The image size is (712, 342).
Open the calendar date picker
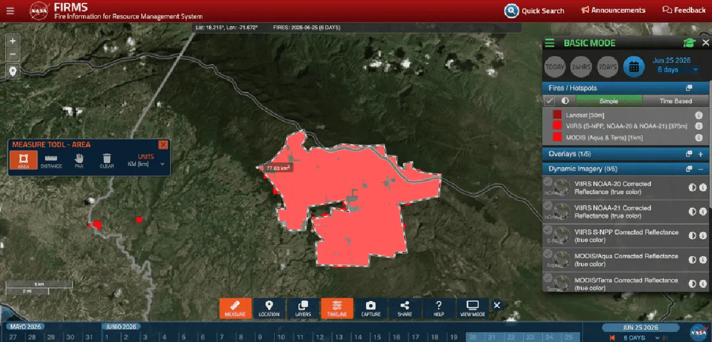pyautogui.click(x=634, y=66)
